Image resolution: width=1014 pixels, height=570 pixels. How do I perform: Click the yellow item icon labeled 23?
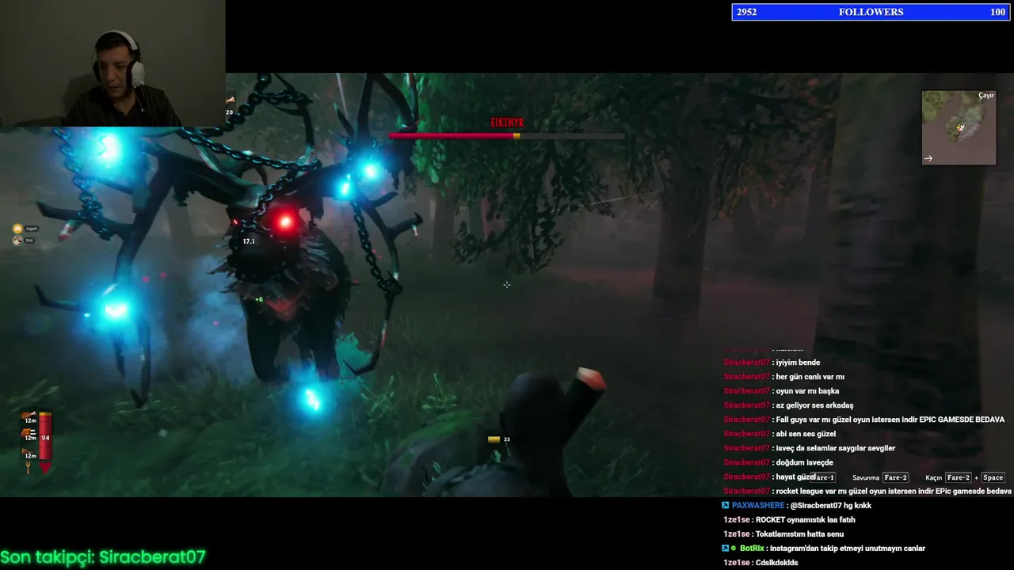[x=494, y=439]
